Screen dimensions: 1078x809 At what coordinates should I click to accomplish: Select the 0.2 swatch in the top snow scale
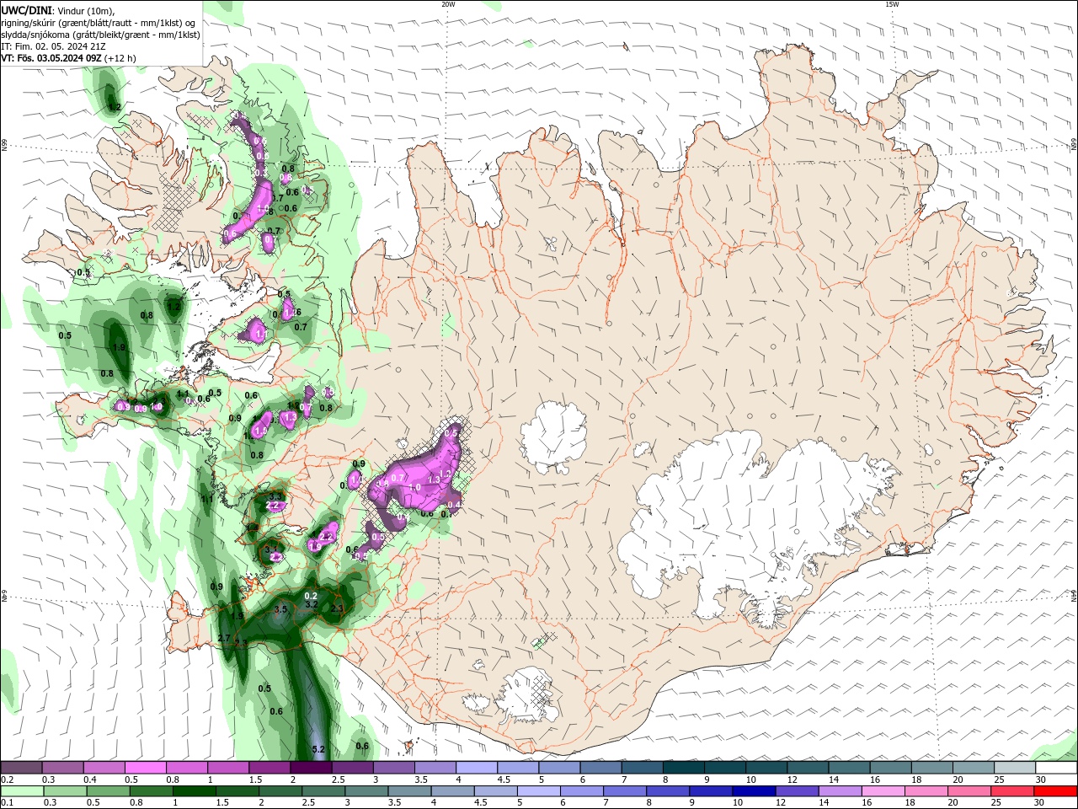tap(21, 768)
